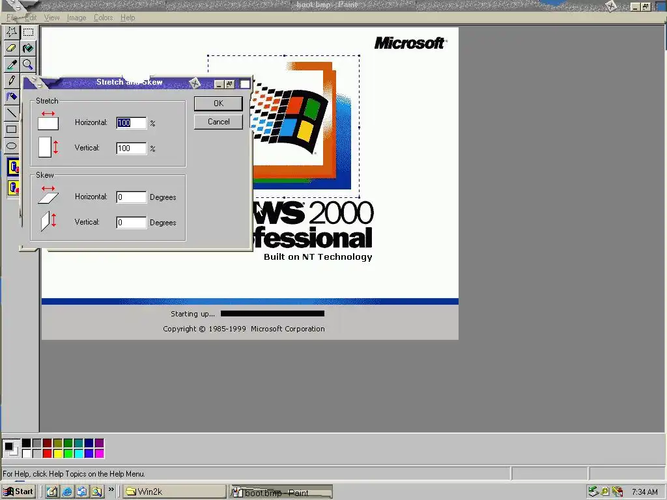
Task: Pick the dark red color swatch
Action: [x=47, y=443]
